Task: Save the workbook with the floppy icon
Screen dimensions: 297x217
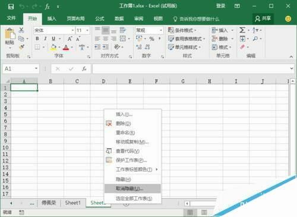Action: tap(11, 7)
